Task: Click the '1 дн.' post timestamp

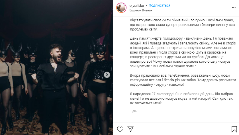Action: click(133, 111)
